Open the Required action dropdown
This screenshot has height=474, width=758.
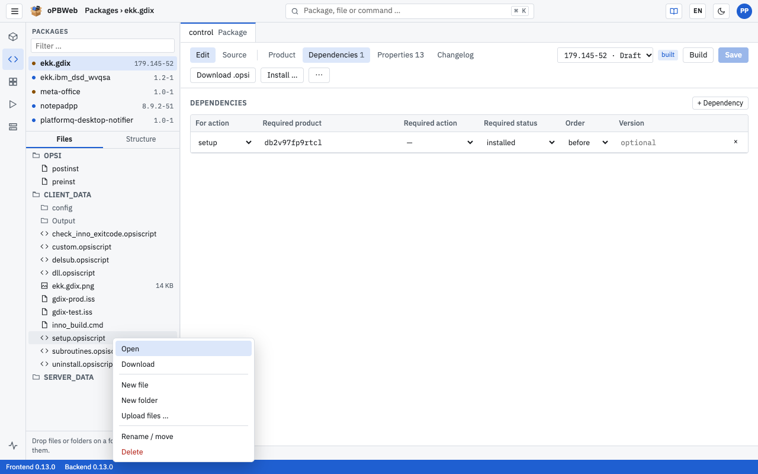(x=439, y=142)
